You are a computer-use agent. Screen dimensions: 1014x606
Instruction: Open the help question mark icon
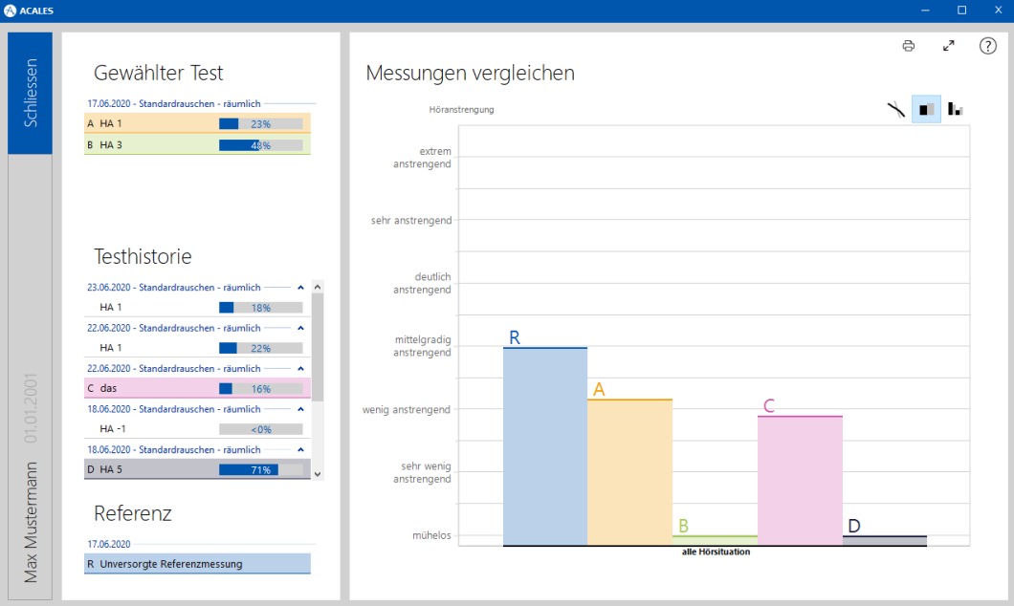click(x=988, y=46)
